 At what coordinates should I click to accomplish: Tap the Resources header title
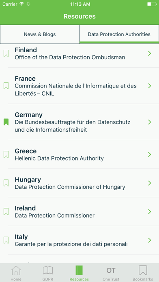[79, 16]
